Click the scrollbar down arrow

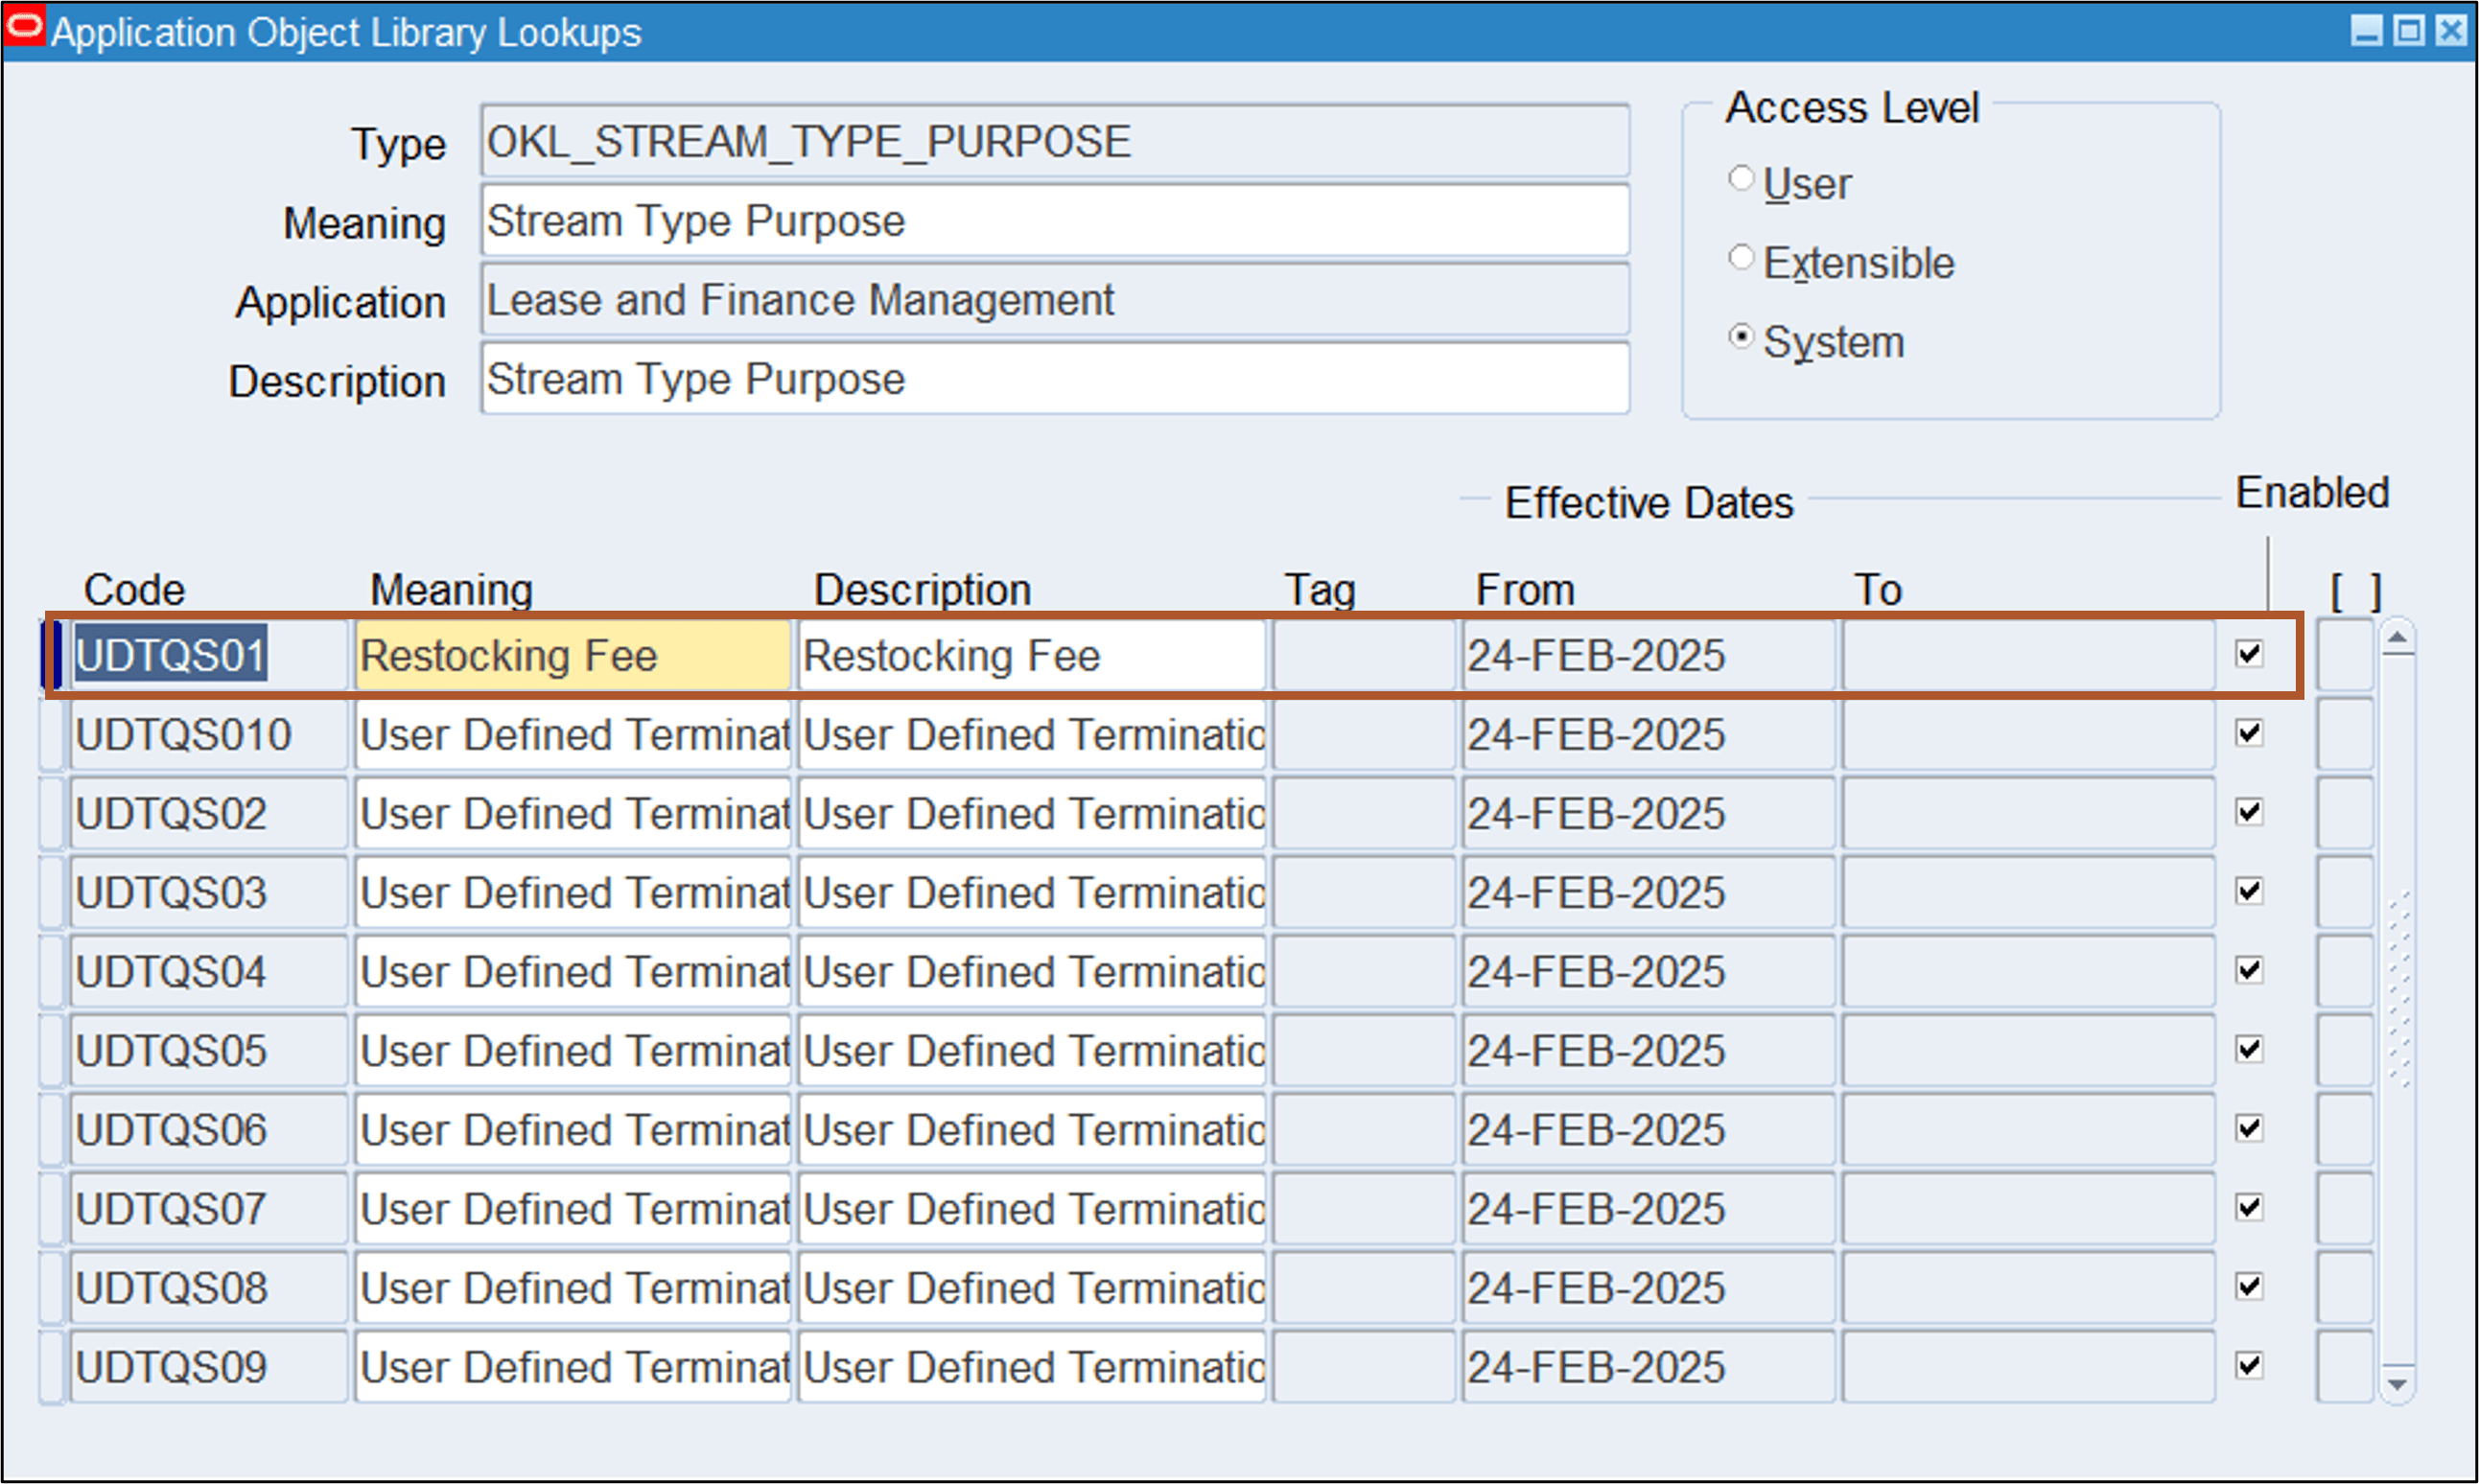(x=2398, y=1385)
